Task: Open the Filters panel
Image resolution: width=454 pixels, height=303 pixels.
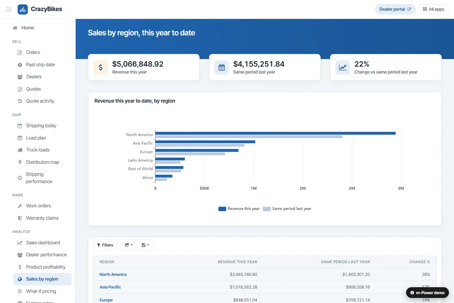Action: click(105, 245)
